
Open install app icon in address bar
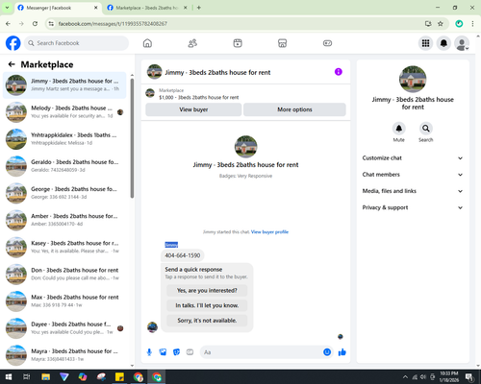click(428, 24)
